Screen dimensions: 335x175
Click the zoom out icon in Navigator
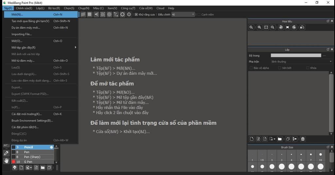point(273,27)
